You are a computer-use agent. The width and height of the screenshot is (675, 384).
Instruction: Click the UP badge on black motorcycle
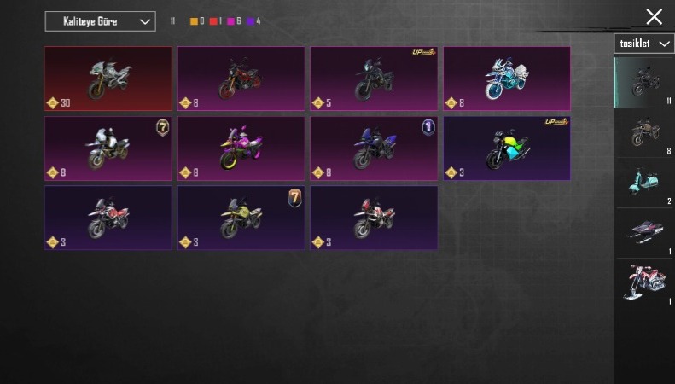click(x=423, y=53)
